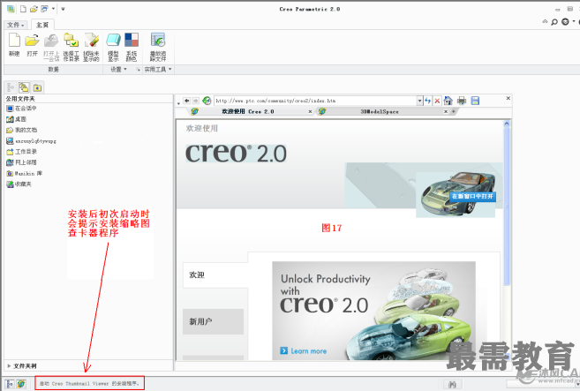Click inside the URL address field
Viewport: 580px width, 391px height.
[316, 101]
